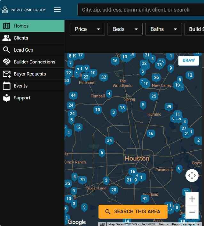Image resolution: width=204 pixels, height=226 pixels.
Task: Zoom out the map with minus
Action: (192, 212)
